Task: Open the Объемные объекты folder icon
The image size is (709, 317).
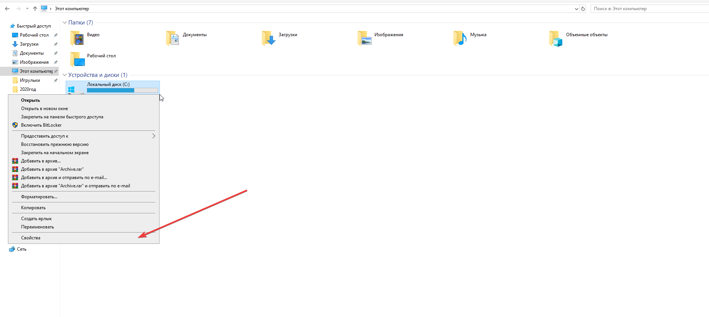Action: (556, 38)
